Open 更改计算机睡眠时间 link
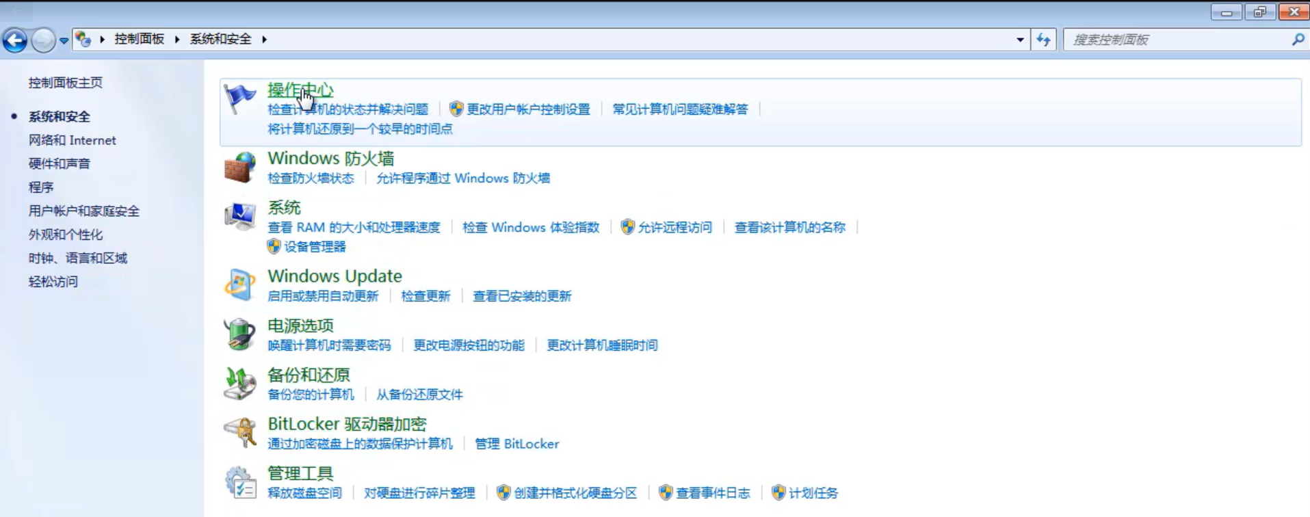1310x517 pixels. pyautogui.click(x=602, y=345)
